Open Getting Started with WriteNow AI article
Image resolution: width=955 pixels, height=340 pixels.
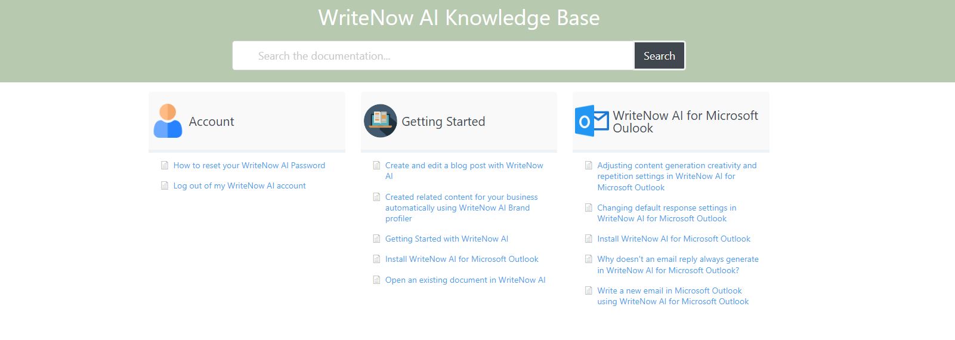tap(446, 239)
